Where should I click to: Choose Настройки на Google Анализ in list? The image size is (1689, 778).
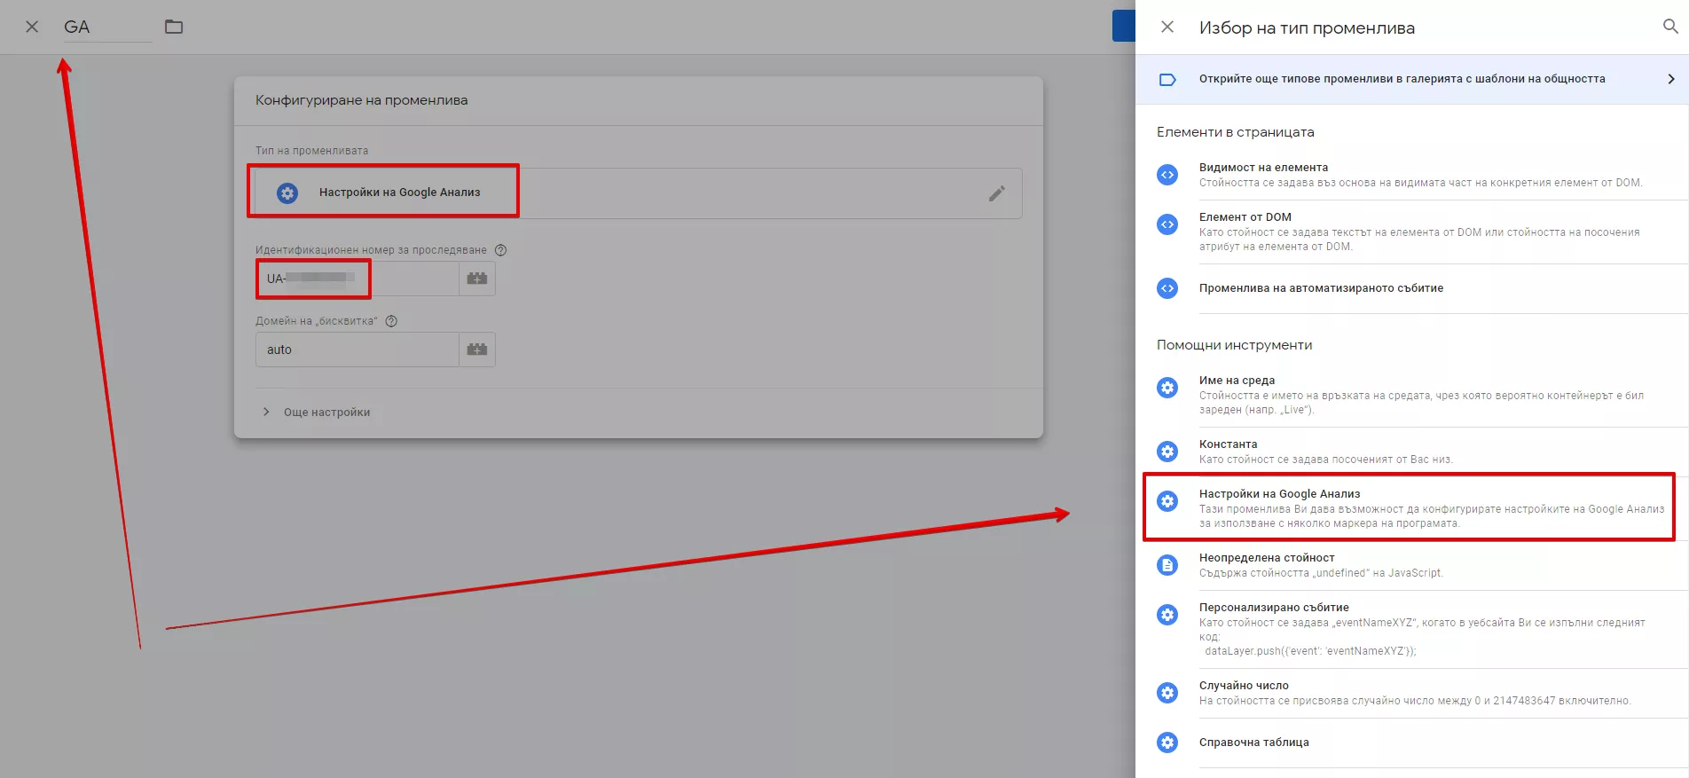click(1412, 508)
